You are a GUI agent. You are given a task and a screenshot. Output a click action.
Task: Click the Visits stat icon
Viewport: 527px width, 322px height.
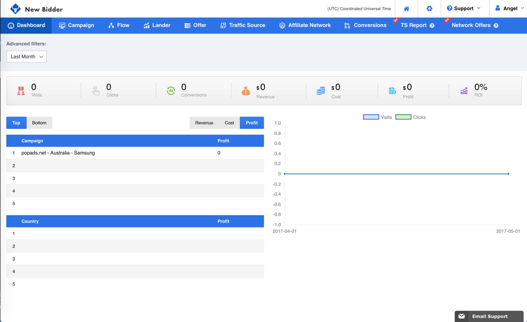click(x=21, y=91)
